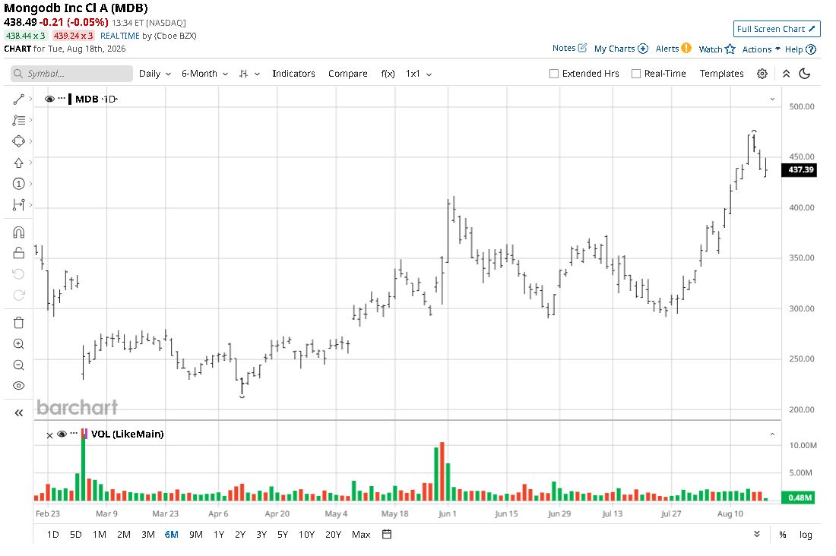
Task: Toggle the lock drawings icon
Action: pos(19,253)
